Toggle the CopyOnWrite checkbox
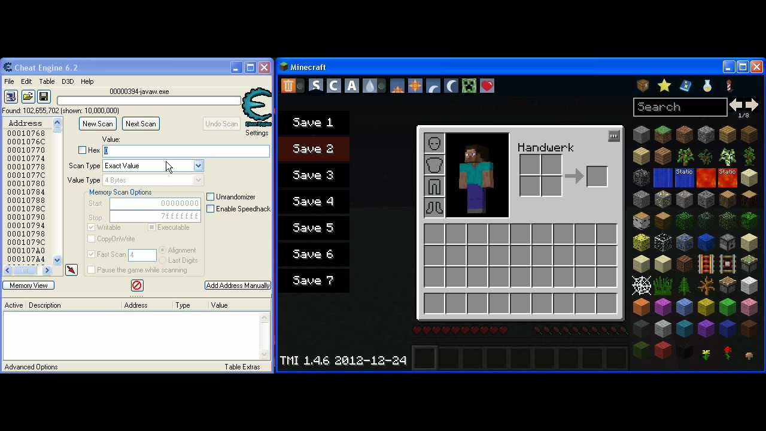Screen dimensions: 766x431 coord(92,239)
